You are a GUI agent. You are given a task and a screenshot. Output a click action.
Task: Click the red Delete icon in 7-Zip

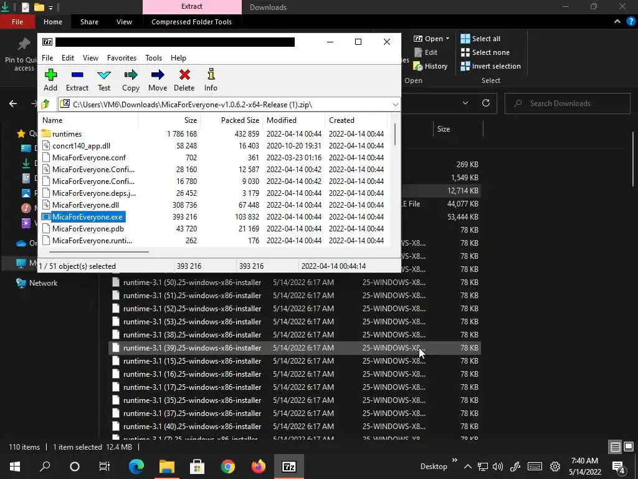184,75
